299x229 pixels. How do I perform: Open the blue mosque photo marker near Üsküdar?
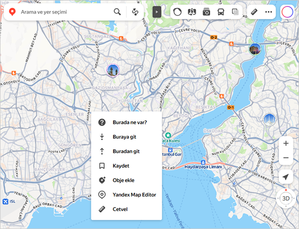pos(270,120)
